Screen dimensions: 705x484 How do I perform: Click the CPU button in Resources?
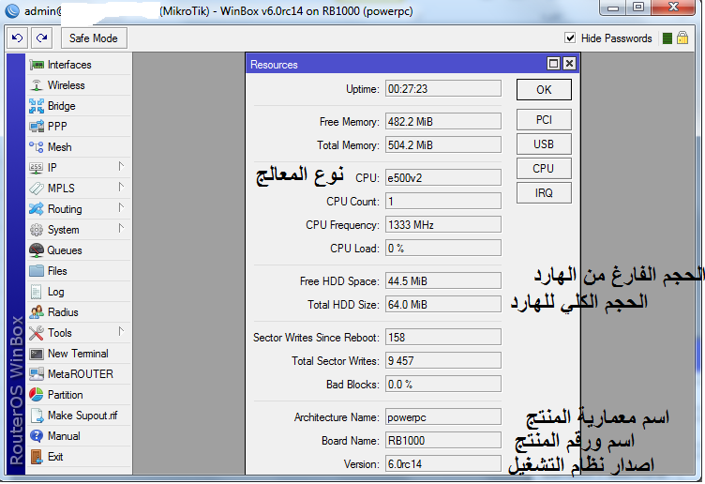click(x=544, y=169)
